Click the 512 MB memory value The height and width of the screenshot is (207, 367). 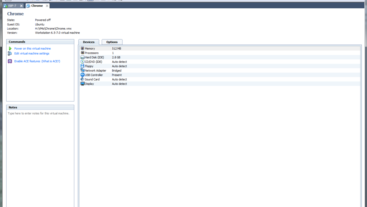tap(116, 49)
